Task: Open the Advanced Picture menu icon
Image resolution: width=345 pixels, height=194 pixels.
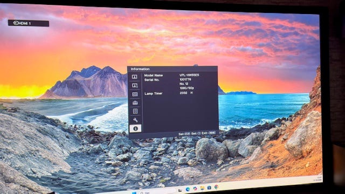Action: point(135,85)
